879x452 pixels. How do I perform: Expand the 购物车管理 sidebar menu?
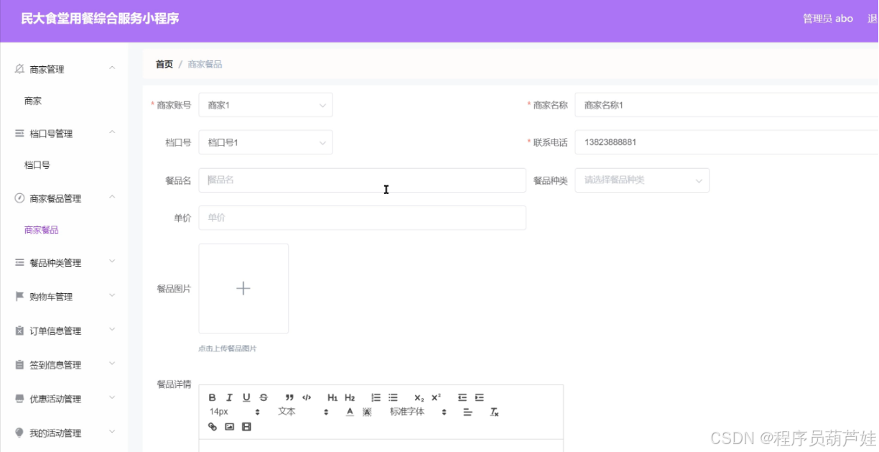[65, 297]
